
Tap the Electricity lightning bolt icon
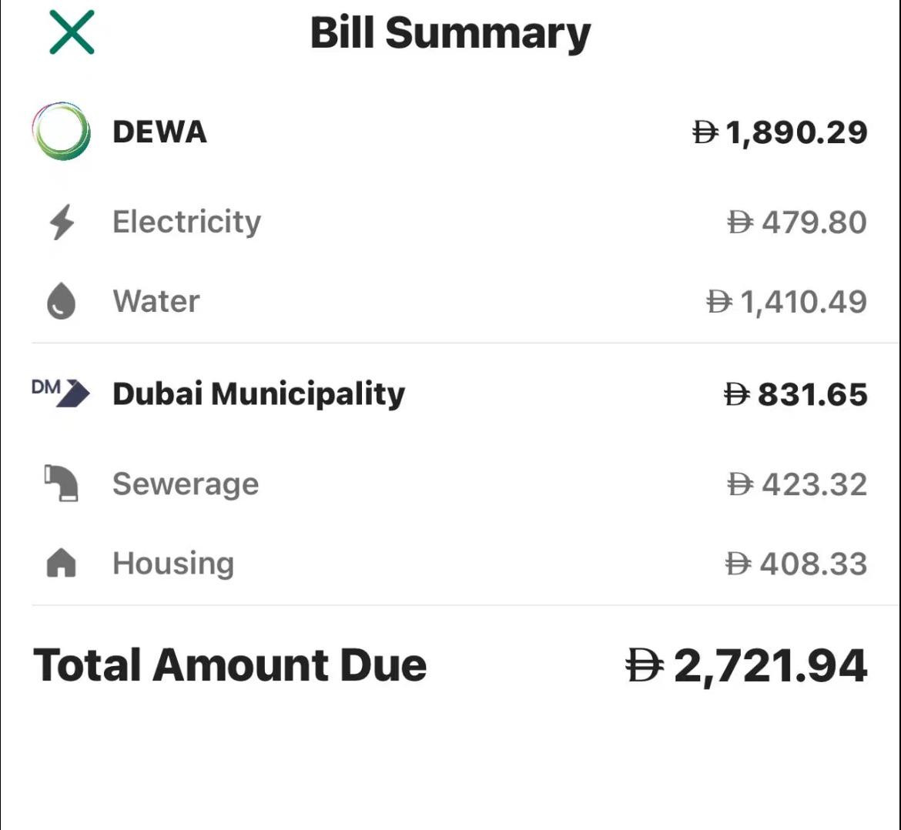[62, 222]
